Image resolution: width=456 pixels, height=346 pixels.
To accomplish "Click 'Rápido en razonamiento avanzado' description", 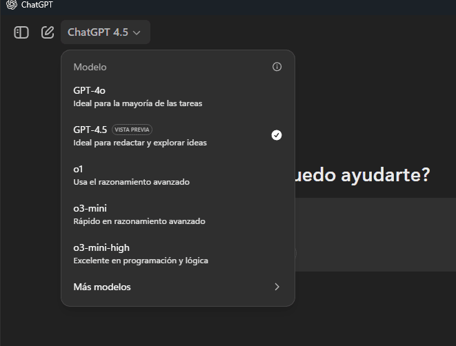I will (139, 221).
